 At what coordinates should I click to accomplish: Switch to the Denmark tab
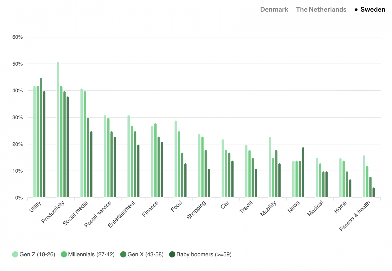274,10
